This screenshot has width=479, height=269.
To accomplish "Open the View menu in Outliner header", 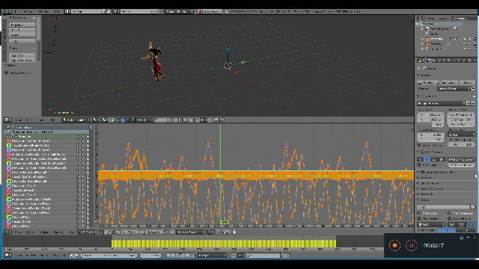I will point(431,18).
